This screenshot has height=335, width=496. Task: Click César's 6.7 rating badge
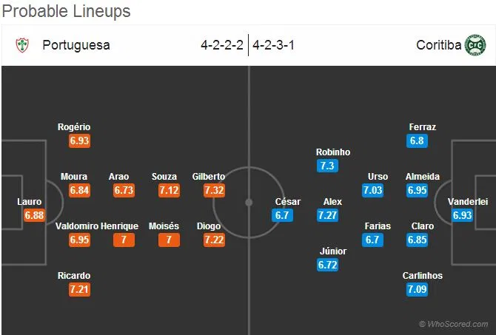click(x=282, y=215)
